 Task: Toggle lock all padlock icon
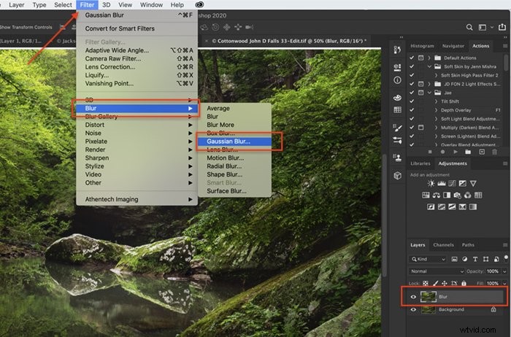coord(464,283)
